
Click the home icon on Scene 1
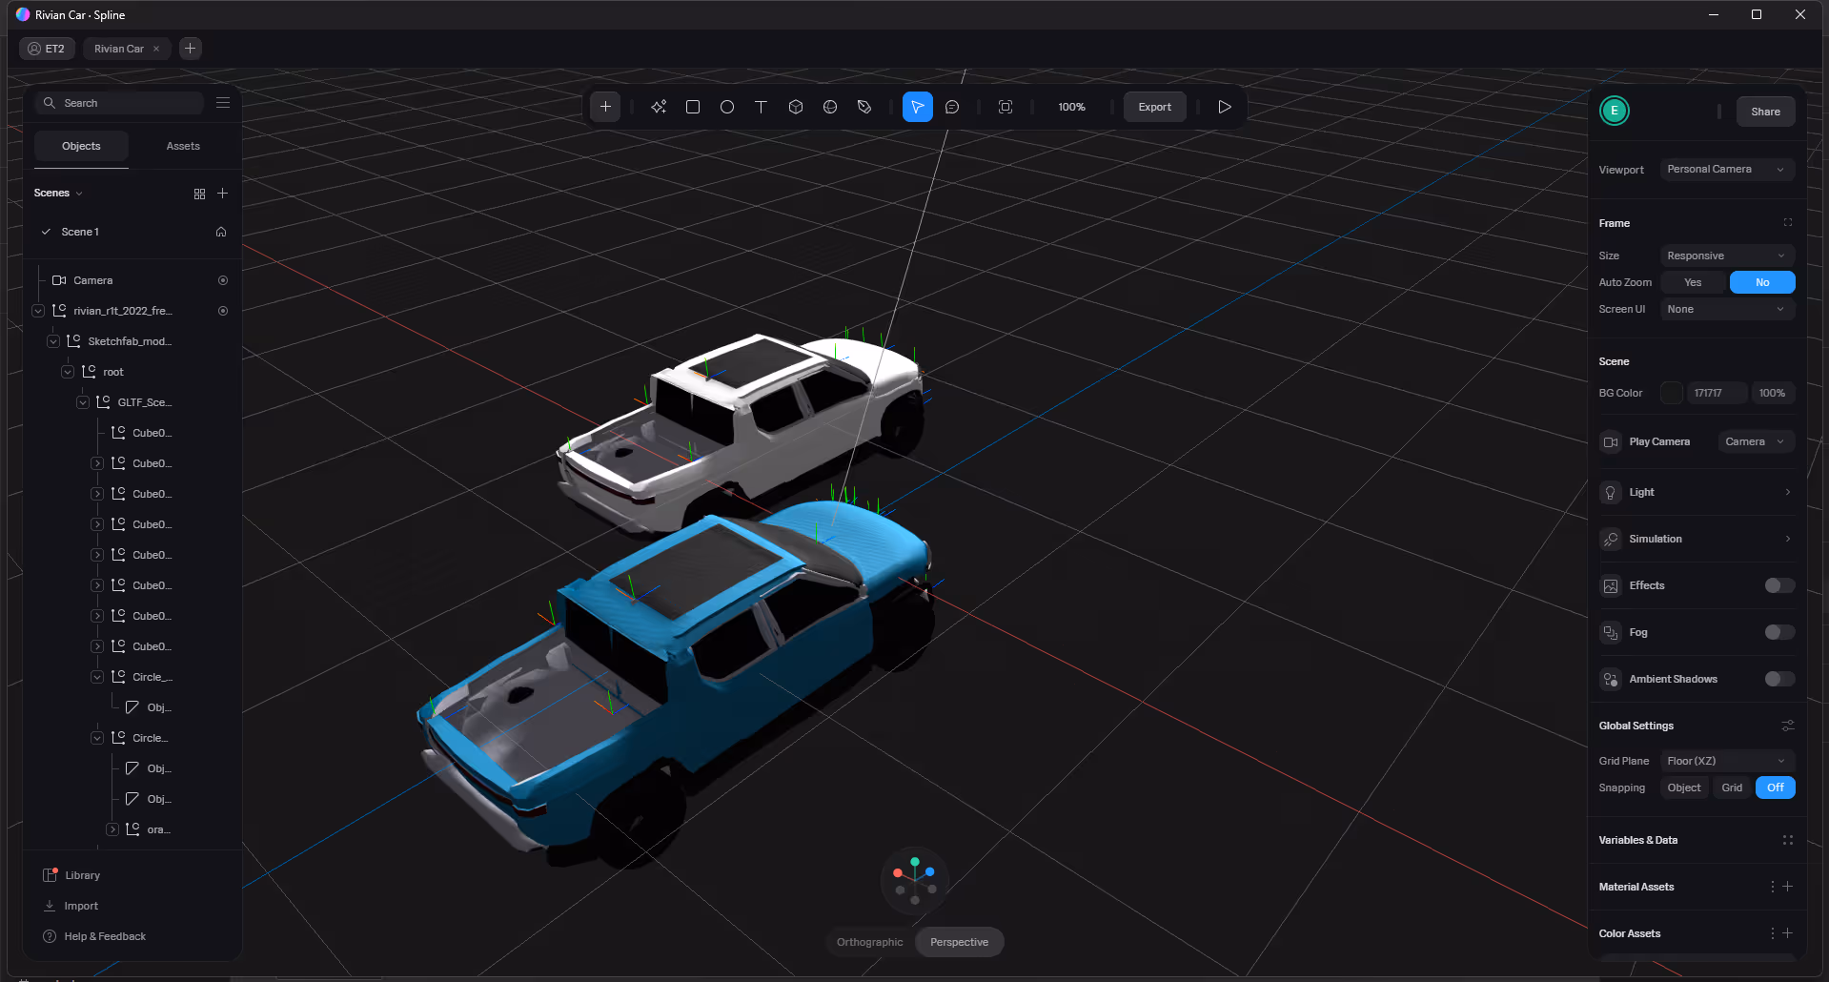point(221,232)
